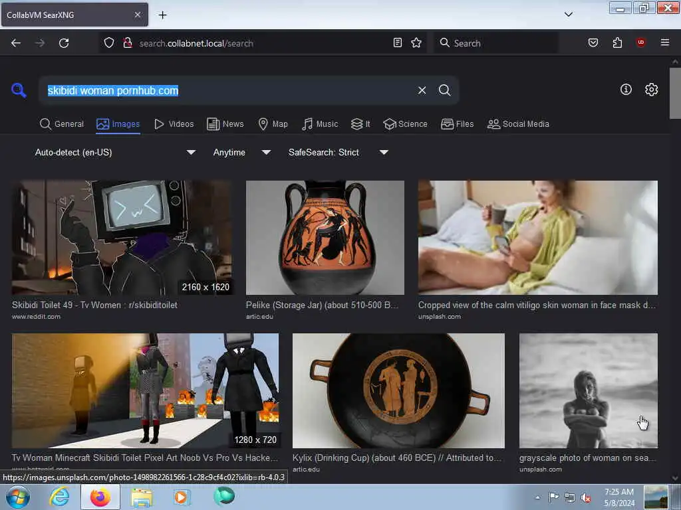Click the Cropped view of calm vitiligo title

537,305
